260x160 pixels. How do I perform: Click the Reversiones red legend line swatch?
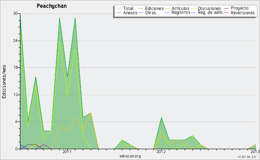click(x=226, y=13)
